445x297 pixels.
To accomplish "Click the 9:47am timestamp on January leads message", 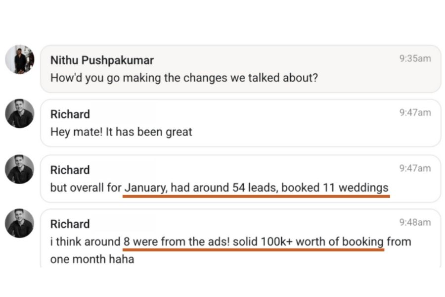I will pos(415,168).
